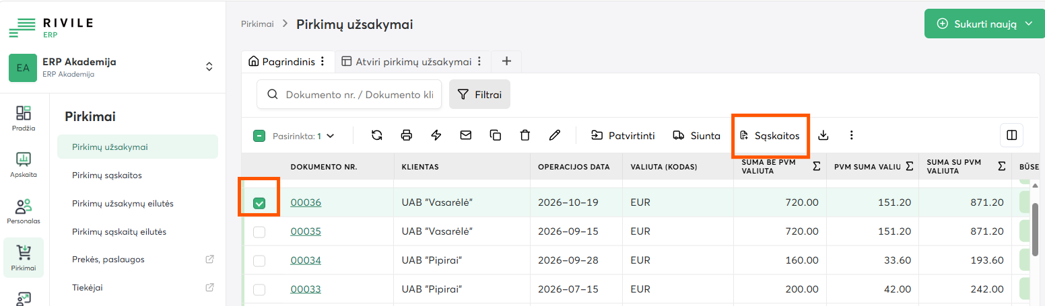Click the Patvirtinti button
The image size is (1045, 306).
[x=623, y=135]
